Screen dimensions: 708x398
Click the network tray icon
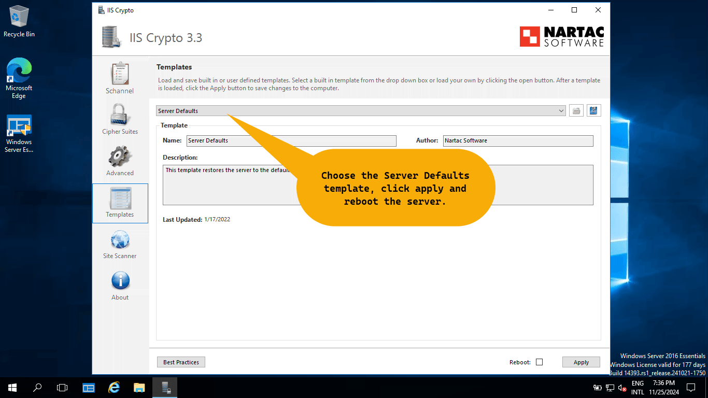click(610, 388)
